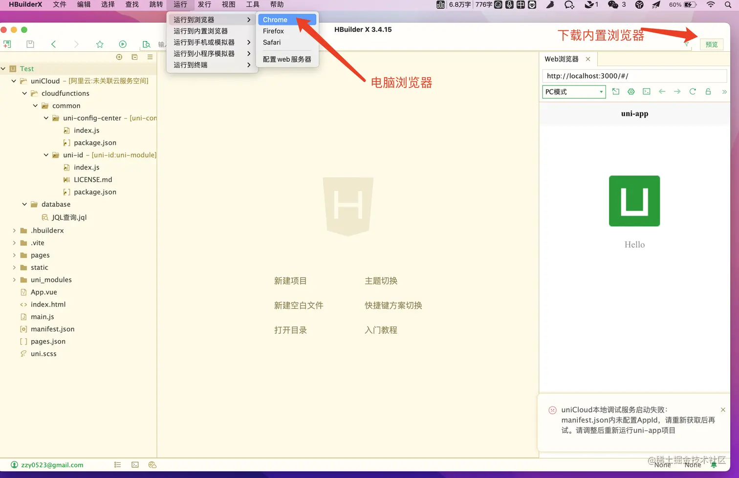
Task: Open 运行到小程序模拟器 submenu
Action: (x=212, y=53)
